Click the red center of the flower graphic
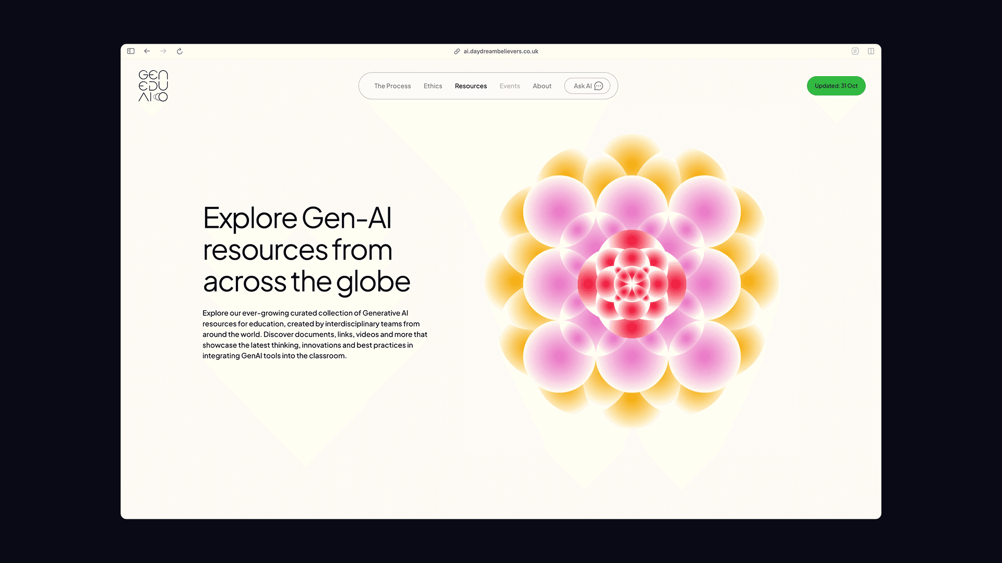 [631, 284]
